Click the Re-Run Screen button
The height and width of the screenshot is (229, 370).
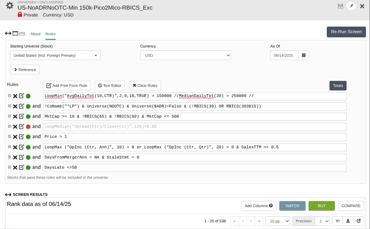click(x=346, y=32)
